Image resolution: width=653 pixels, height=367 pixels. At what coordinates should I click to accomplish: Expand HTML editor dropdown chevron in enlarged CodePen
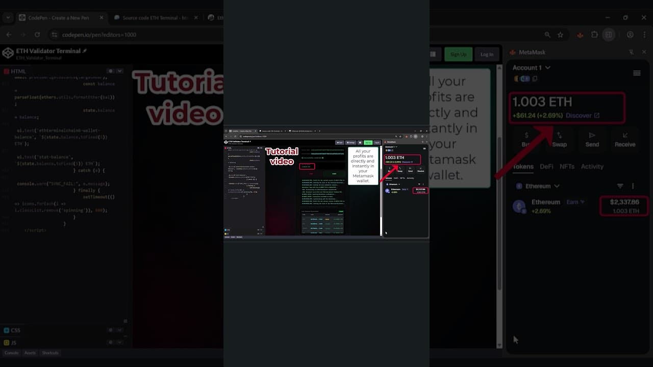[119, 71]
